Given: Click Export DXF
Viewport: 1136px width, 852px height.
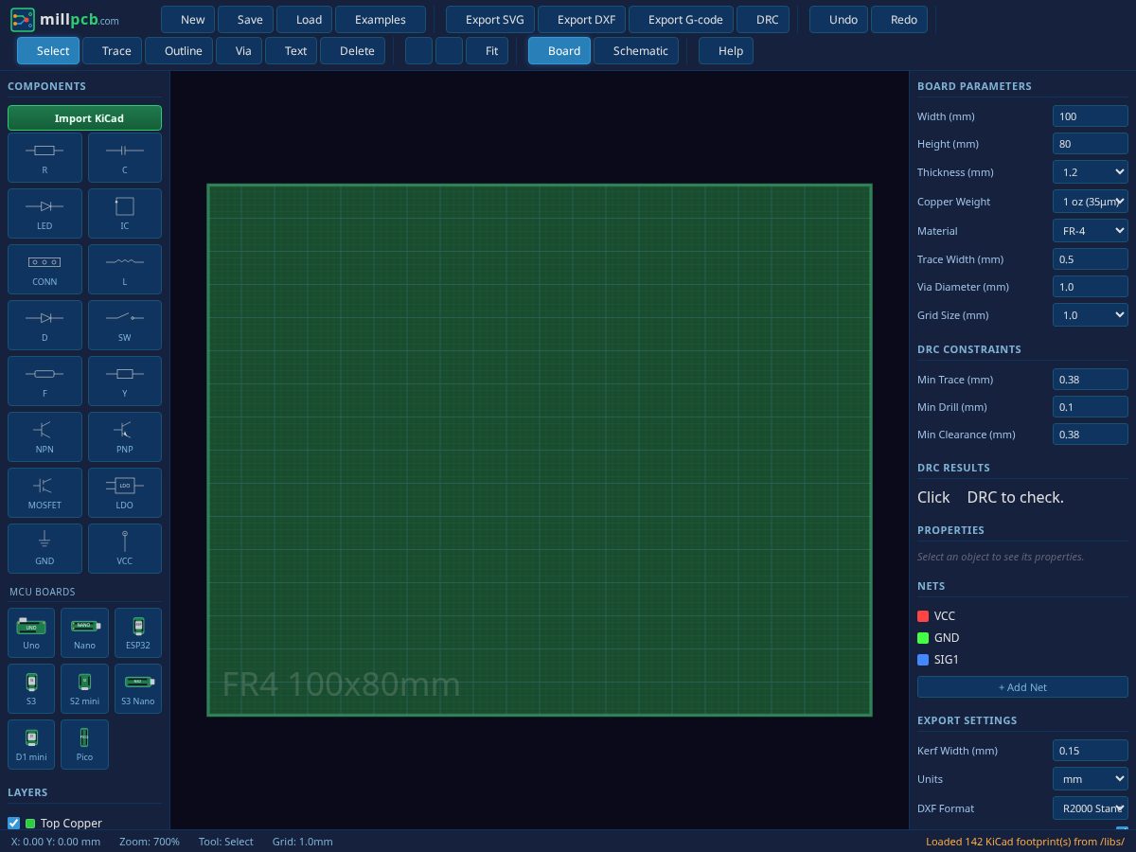Looking at the screenshot, I should [582, 20].
